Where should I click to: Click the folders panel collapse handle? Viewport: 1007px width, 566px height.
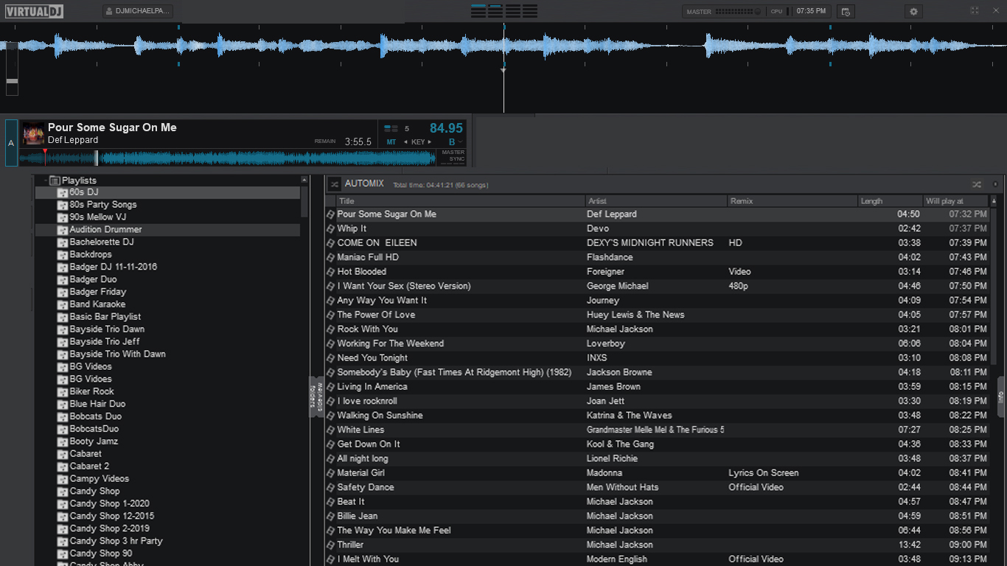(x=312, y=396)
